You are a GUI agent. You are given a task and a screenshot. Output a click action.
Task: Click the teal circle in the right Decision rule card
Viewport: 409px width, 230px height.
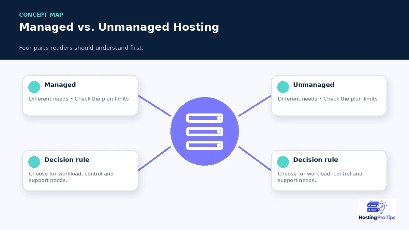coord(283,162)
